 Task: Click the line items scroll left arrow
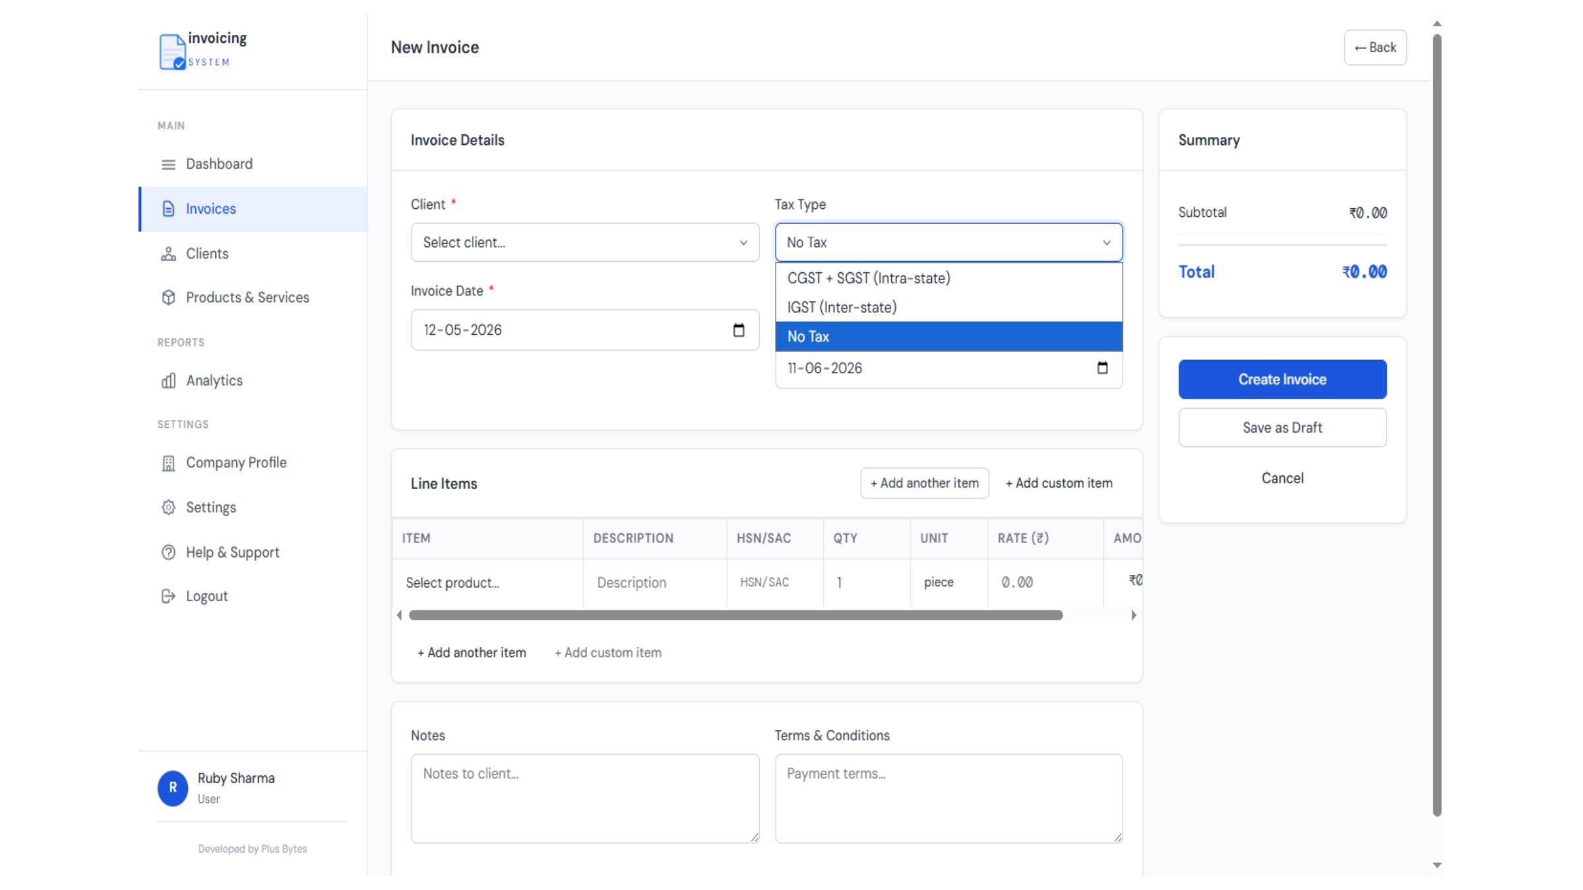coord(399,615)
